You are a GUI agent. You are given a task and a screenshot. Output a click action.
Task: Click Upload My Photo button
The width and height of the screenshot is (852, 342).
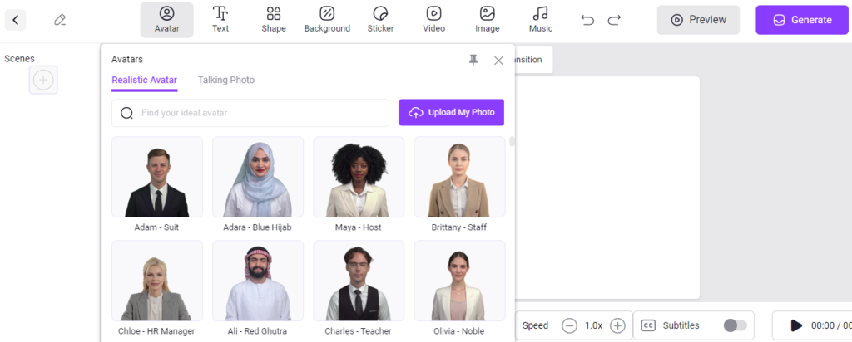451,113
